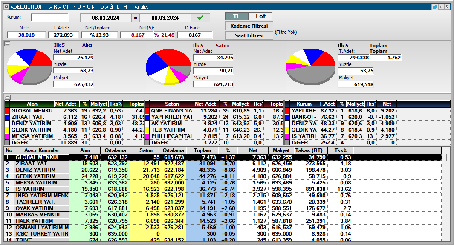Select the TACIRLER YAT. row

pos(223,202)
